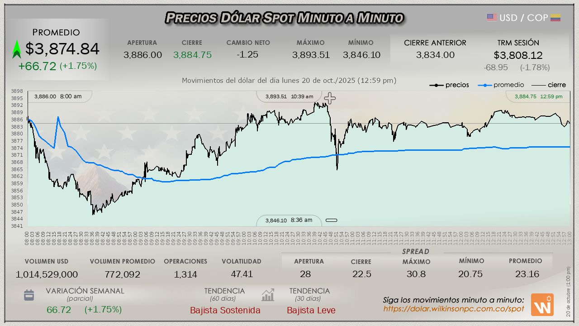579x326 pixels.
Task: Open the dolar.wilkinsonpc.com.co/spot link
Action: pyautogui.click(x=454, y=309)
